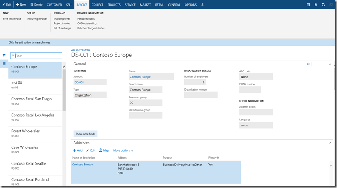Click into the Filter search box
Viewport: 337px width, 188px height.
[36, 56]
